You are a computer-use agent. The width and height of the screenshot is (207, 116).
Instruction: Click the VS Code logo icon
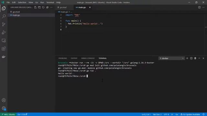tap(3, 2)
